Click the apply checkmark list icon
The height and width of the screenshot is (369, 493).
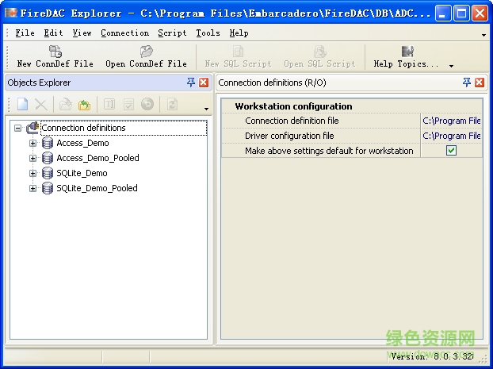click(128, 104)
